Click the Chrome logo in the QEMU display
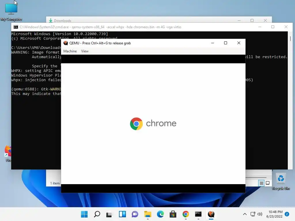295x221 pixels. point(136,124)
